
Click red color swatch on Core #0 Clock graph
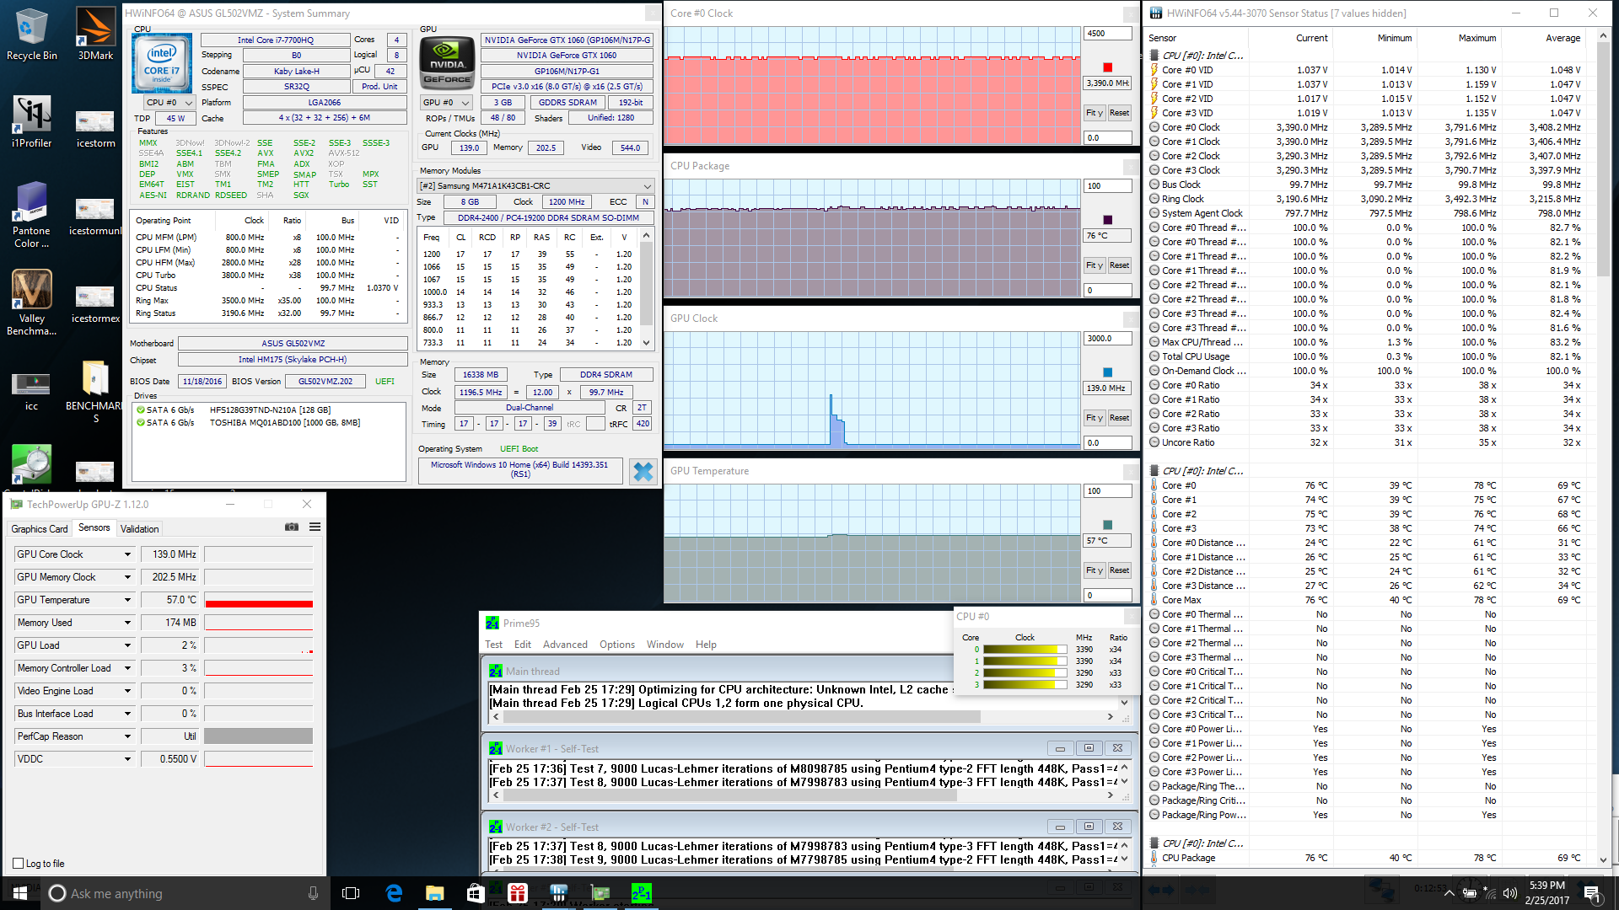[1107, 67]
